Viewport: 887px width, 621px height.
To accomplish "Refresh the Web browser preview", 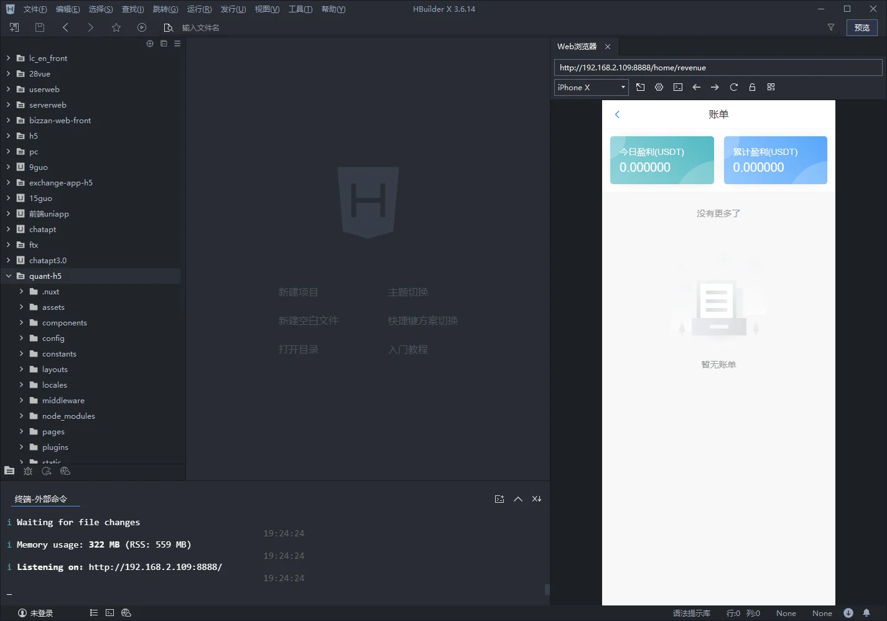I will tap(733, 87).
